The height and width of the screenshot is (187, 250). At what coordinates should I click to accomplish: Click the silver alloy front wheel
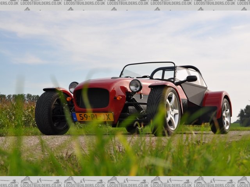click(172, 111)
